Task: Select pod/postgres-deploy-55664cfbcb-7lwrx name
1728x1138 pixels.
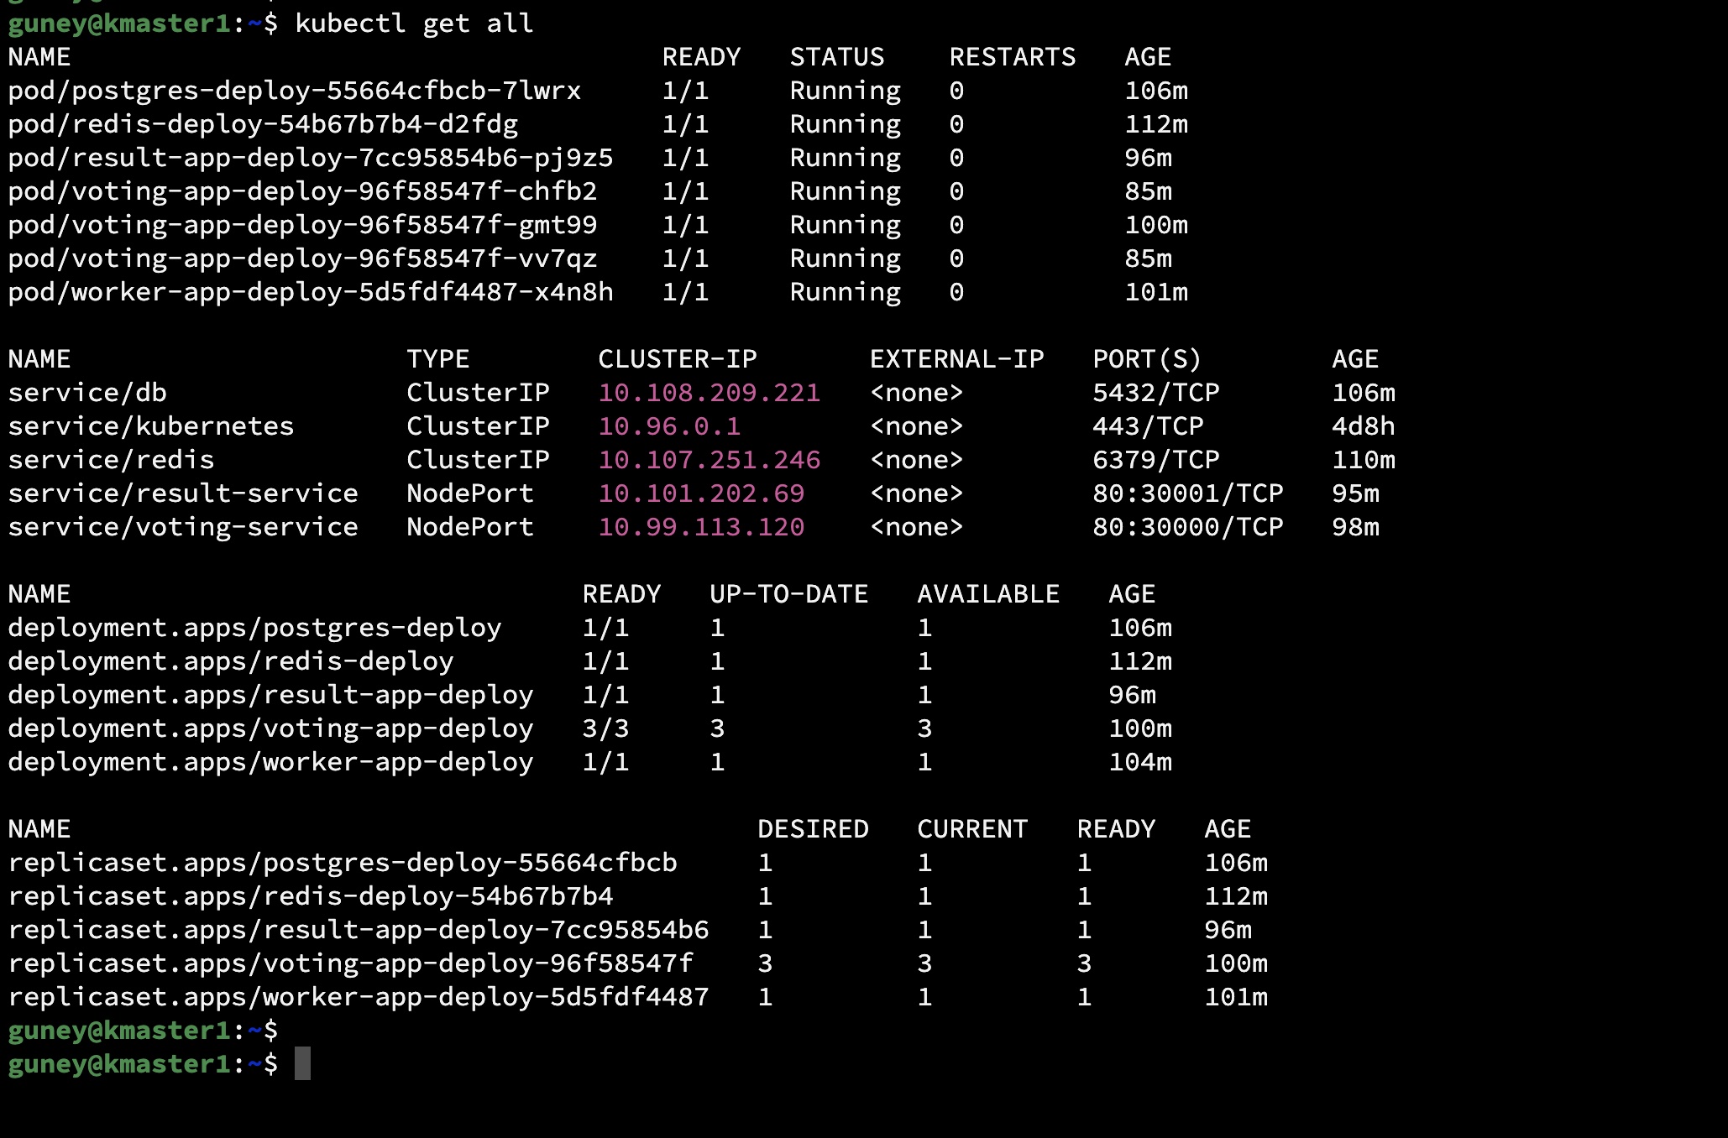Action: 295,91
